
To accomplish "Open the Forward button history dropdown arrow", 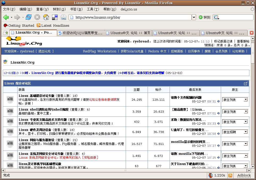I will coord(23,17).
